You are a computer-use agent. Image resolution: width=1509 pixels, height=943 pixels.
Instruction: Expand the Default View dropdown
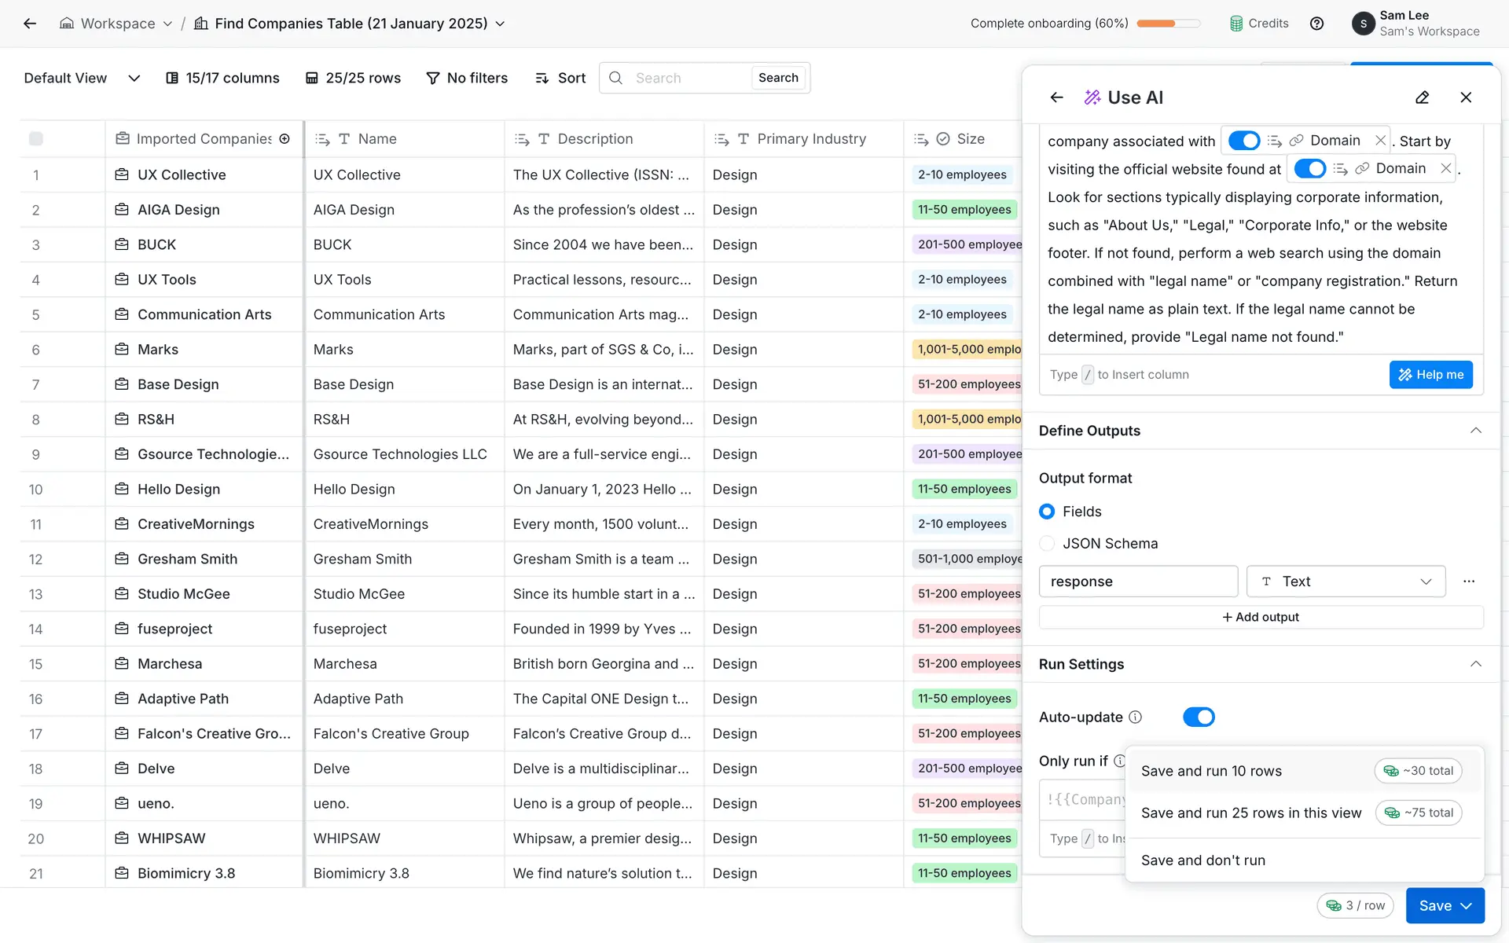click(x=134, y=78)
